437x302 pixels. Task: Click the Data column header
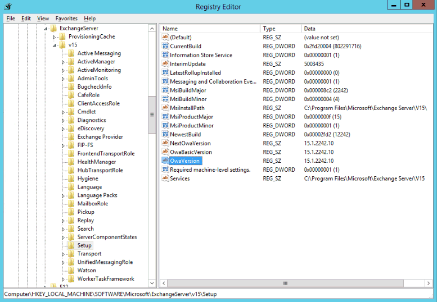coord(367,29)
